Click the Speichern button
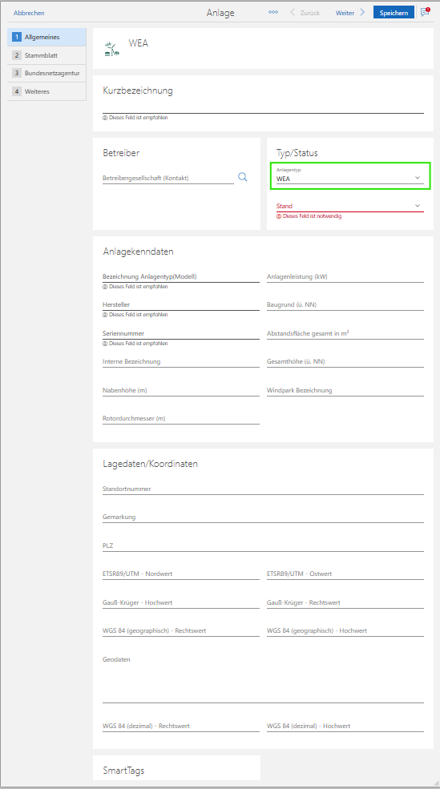 (394, 13)
